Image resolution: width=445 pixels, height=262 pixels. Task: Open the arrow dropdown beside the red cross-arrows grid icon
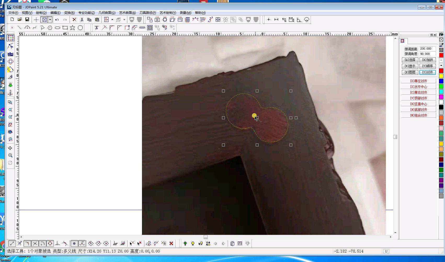coord(112,20)
